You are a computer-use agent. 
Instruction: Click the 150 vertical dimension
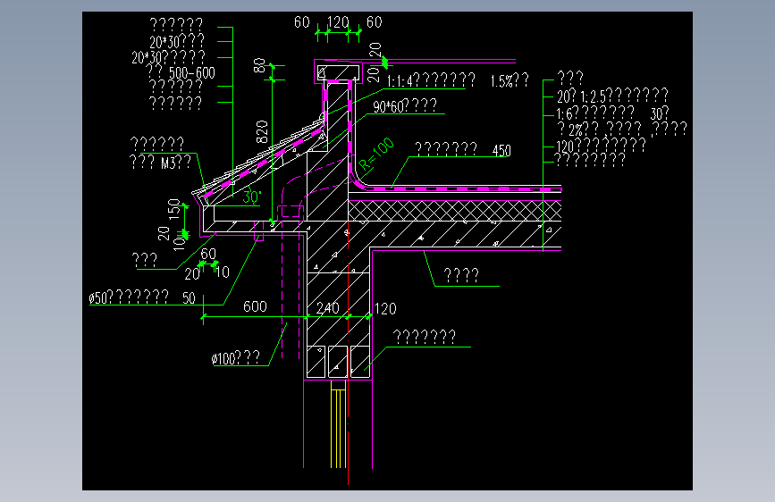[x=174, y=209]
